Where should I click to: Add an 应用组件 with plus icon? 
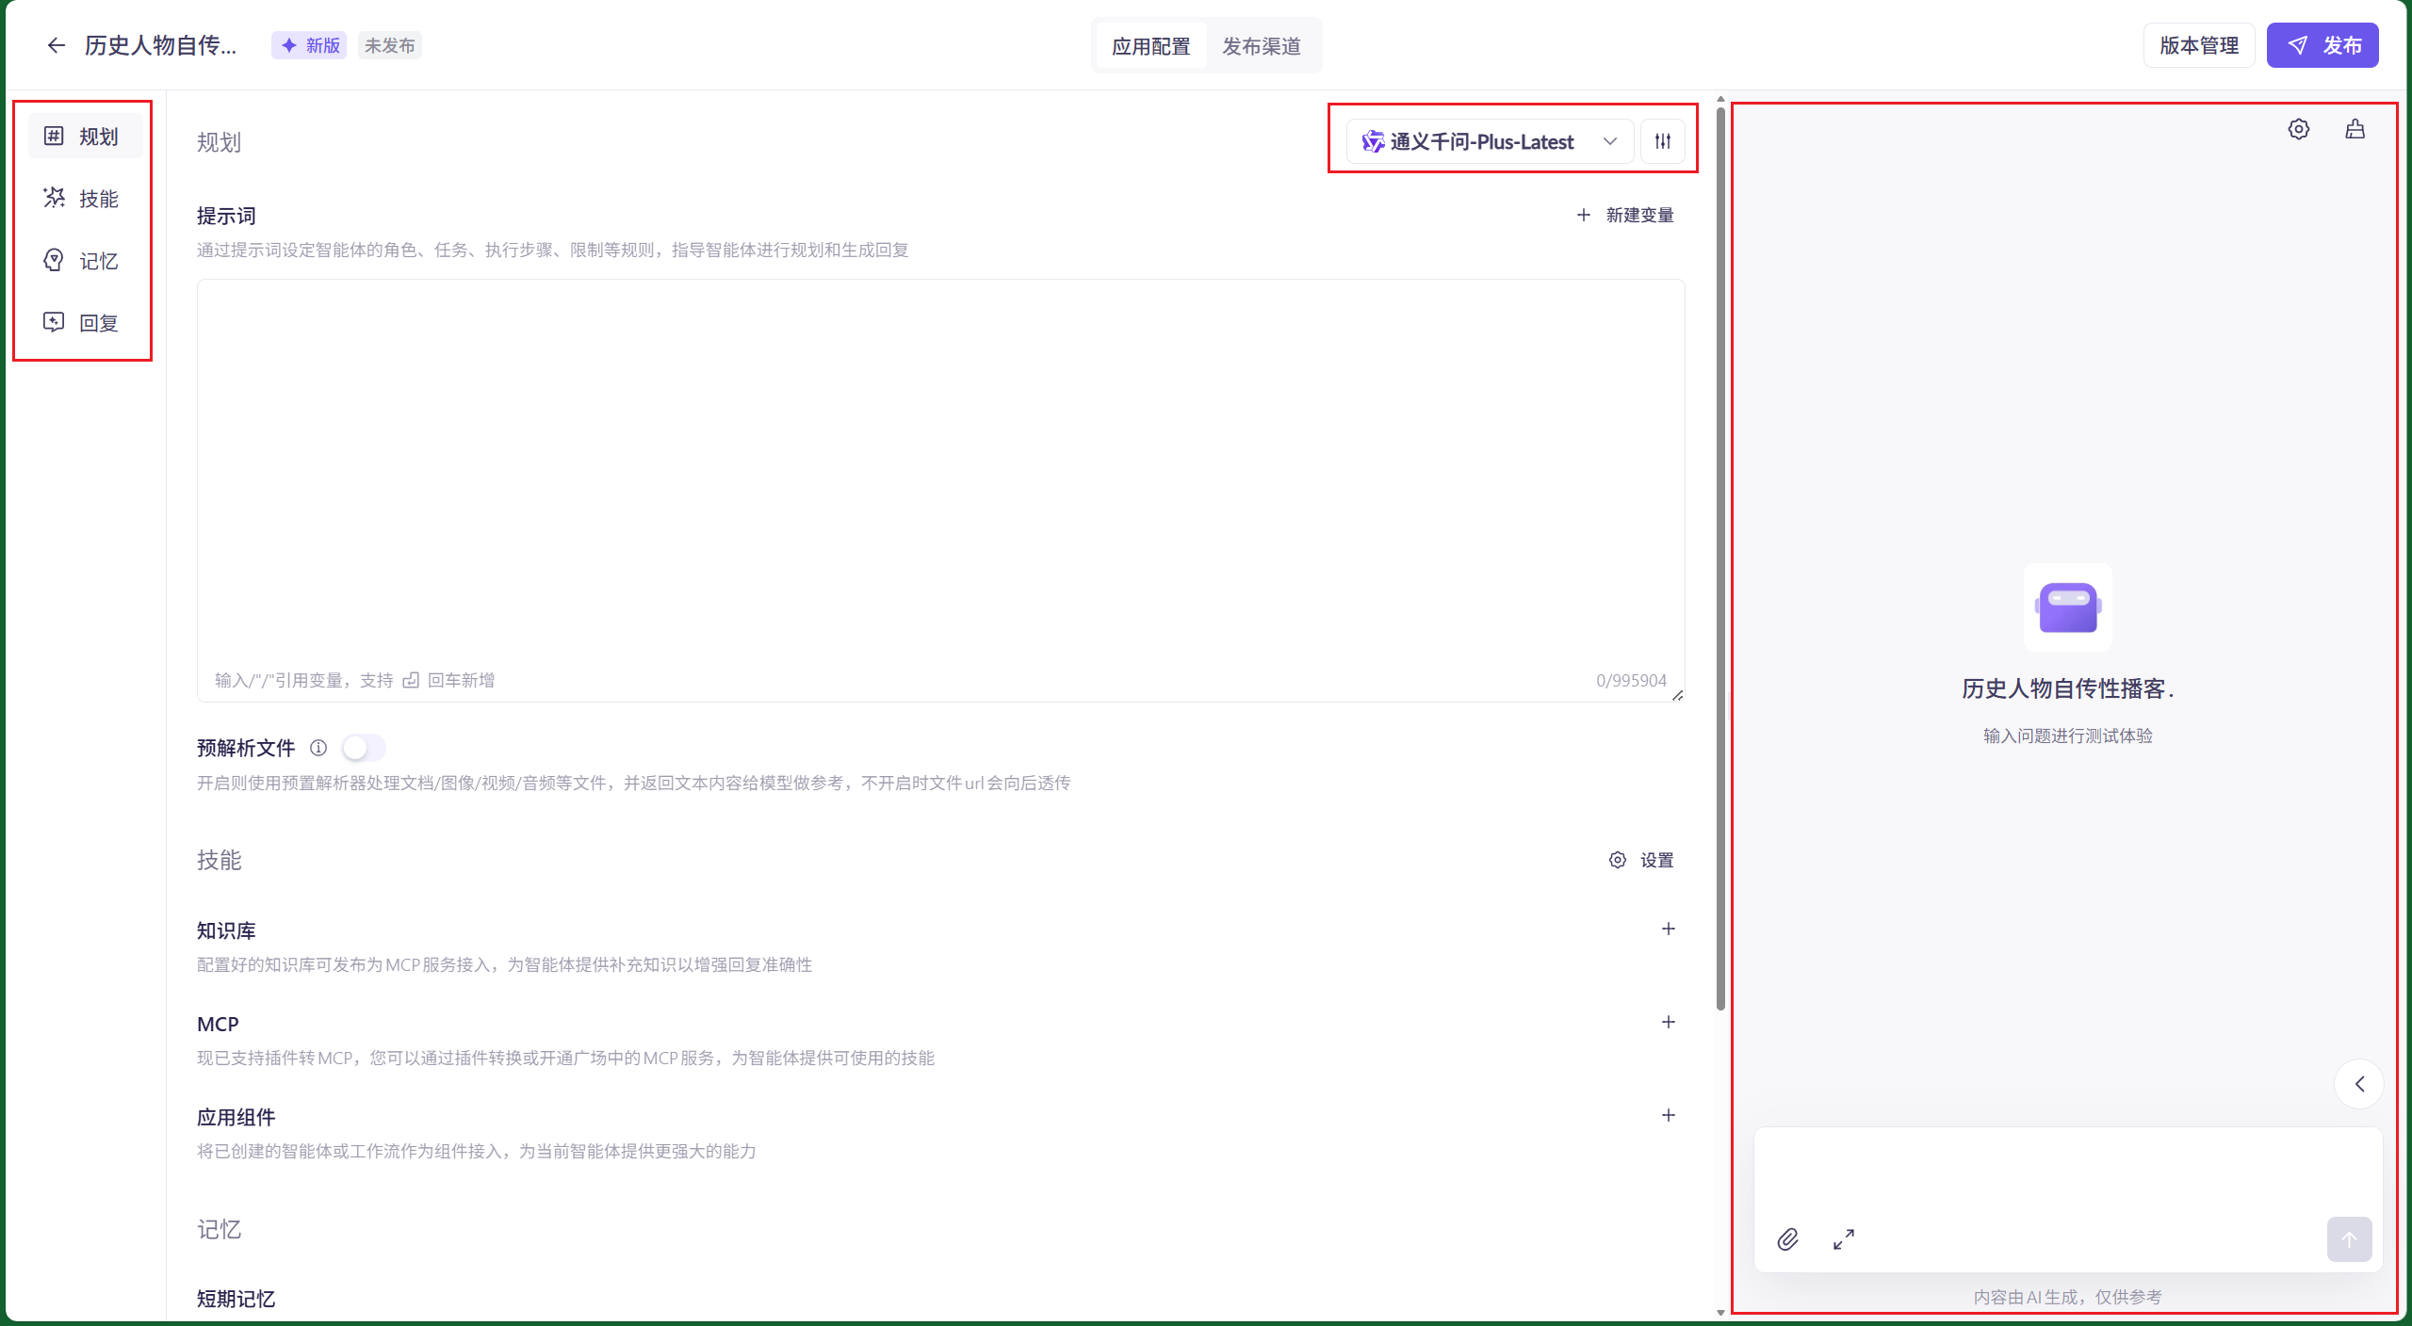pos(1668,1115)
